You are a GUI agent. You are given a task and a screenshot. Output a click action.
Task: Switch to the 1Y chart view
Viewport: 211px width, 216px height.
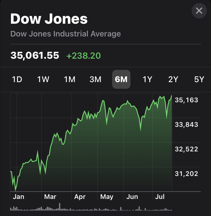click(x=147, y=79)
